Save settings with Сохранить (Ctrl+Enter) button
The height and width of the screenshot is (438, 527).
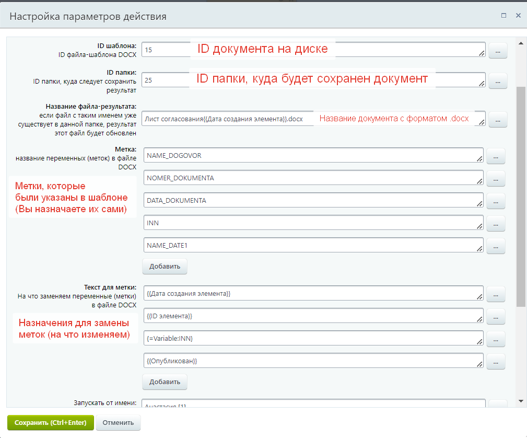[50, 423]
